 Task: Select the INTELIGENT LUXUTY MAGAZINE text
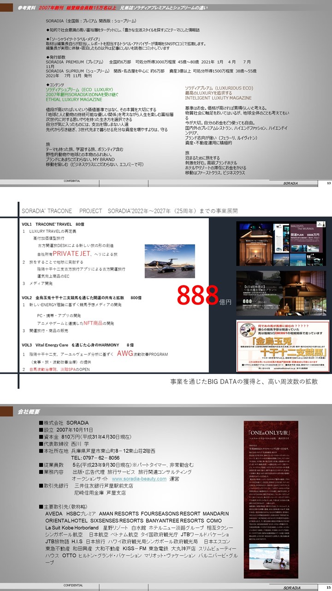218,98
